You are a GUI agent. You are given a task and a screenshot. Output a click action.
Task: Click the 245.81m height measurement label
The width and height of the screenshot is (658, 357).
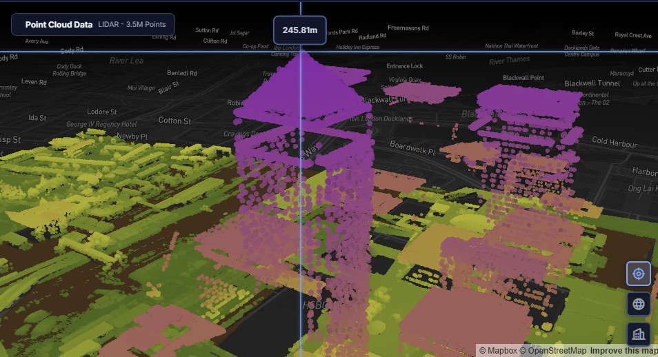(x=299, y=30)
